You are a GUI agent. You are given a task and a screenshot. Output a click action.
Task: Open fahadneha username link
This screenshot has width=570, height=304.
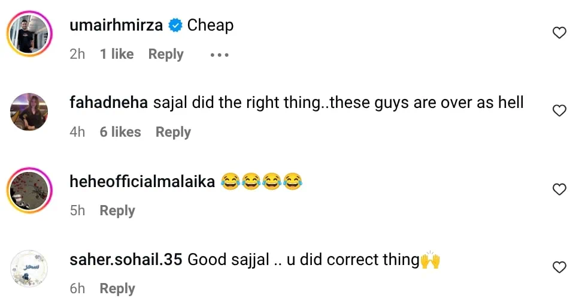tap(108, 103)
